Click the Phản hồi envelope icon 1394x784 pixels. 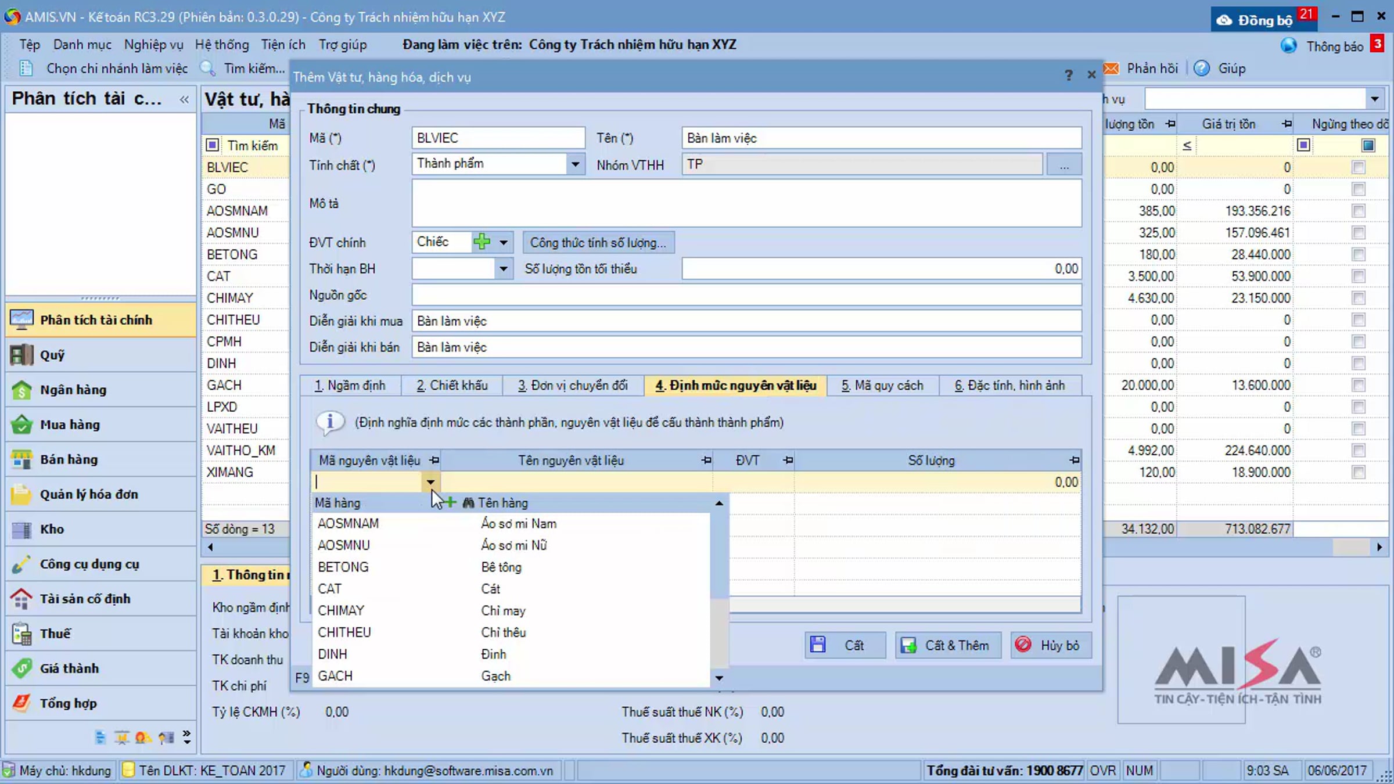1111,69
